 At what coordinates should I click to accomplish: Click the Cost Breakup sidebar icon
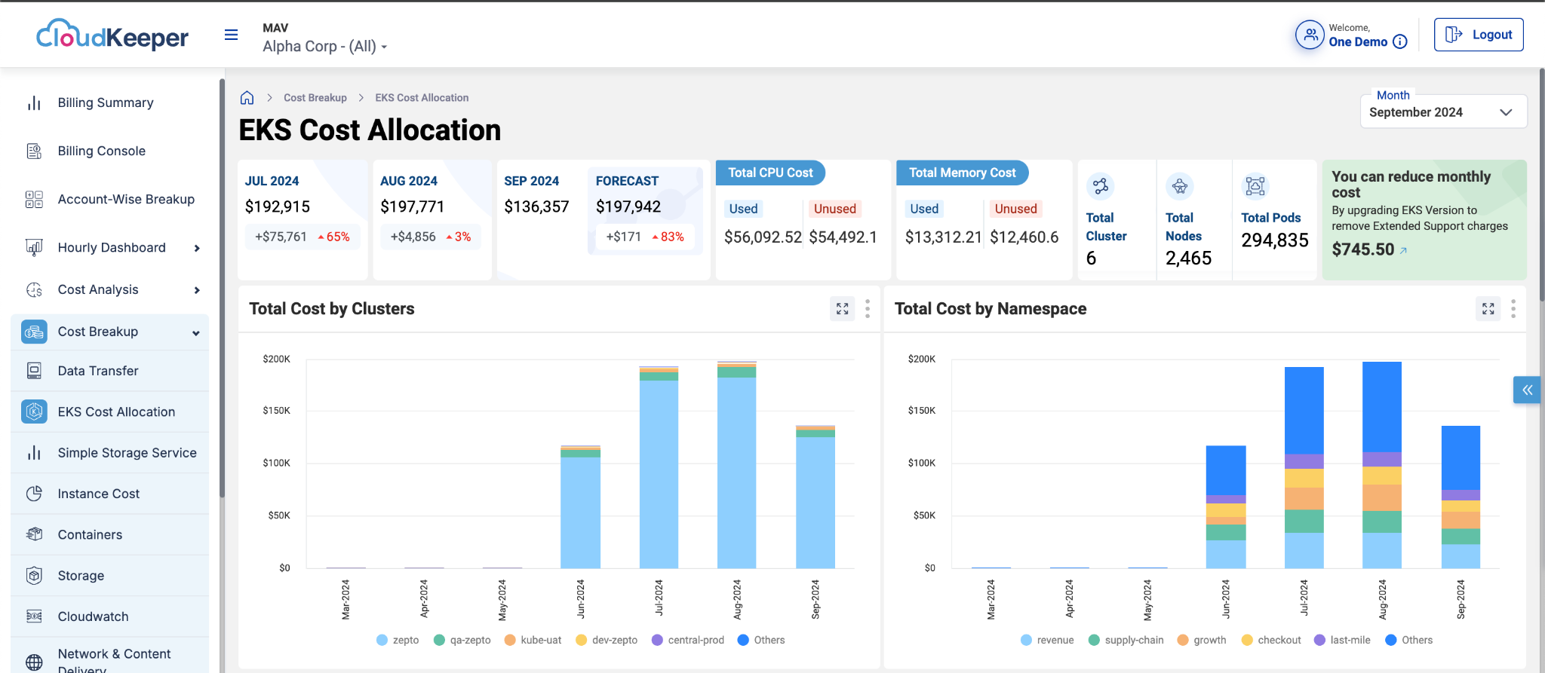click(x=34, y=332)
